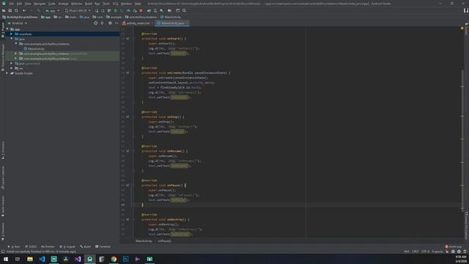Image resolution: width=469 pixels, height=264 pixels.
Task: Open the SDK Manager toolbar icon
Action: [x=161, y=10]
